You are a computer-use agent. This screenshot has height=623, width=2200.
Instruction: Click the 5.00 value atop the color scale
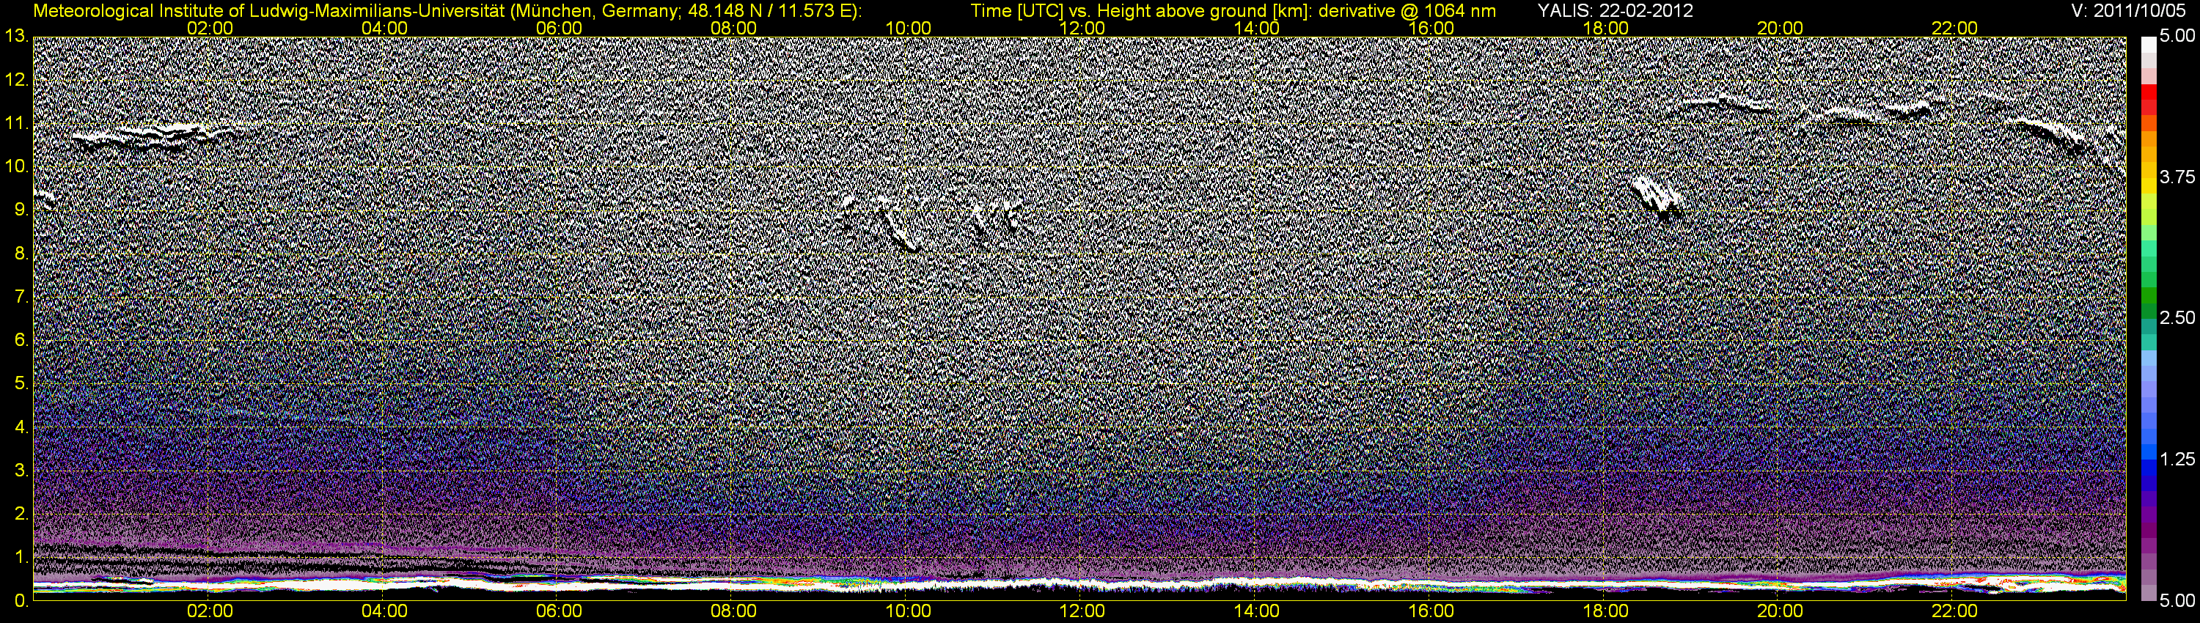2176,37
